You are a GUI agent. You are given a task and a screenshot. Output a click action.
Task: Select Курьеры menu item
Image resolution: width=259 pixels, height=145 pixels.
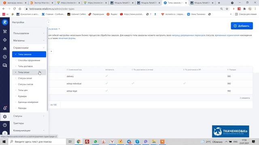29,96
